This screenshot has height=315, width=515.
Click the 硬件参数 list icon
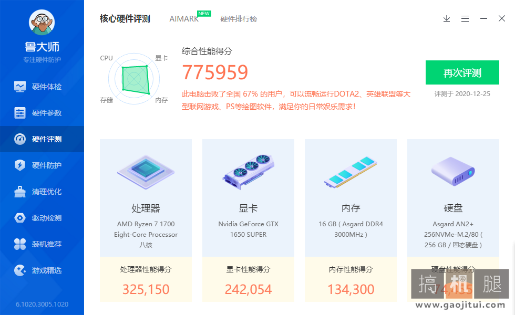click(20, 113)
